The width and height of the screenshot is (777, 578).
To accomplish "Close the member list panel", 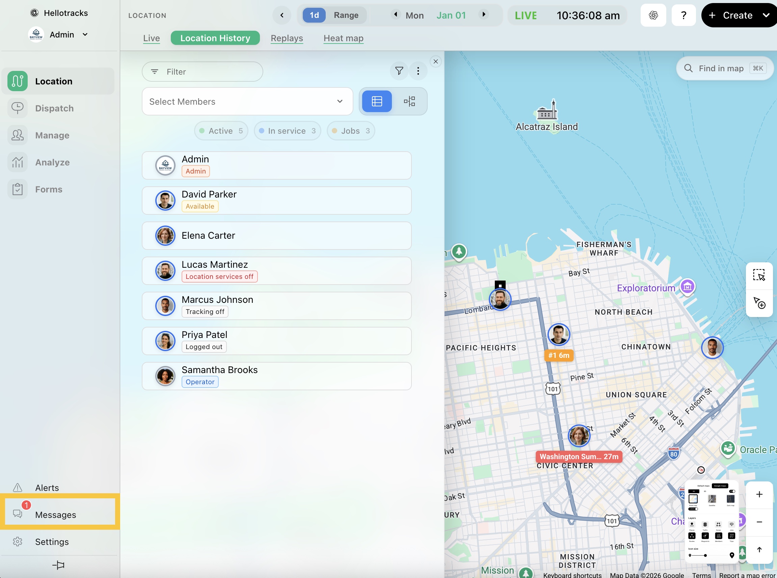I will click(435, 61).
